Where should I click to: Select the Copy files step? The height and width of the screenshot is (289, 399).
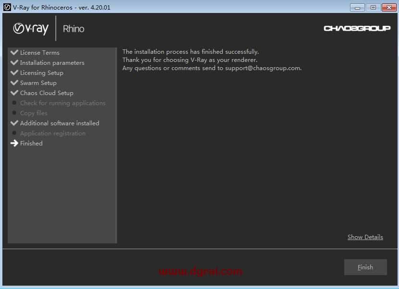34,113
